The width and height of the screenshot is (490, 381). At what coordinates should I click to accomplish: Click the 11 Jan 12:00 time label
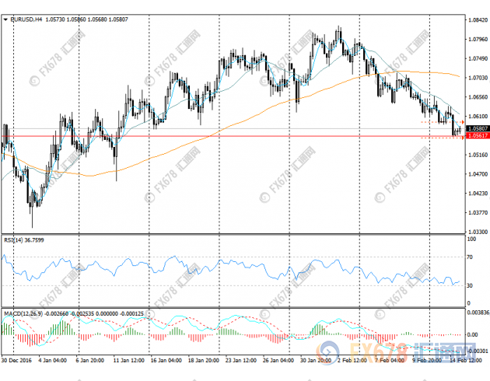click(x=127, y=361)
